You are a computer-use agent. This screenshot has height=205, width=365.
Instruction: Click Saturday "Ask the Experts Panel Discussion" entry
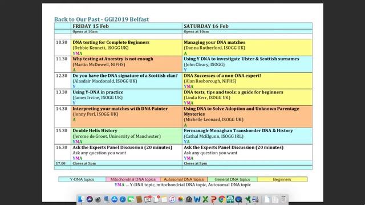(233, 147)
